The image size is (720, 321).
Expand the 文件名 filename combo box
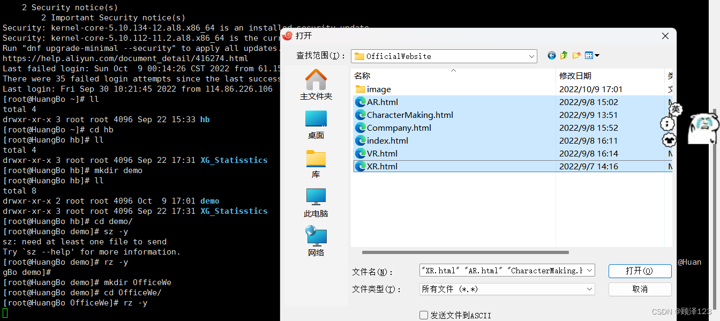pyautogui.click(x=588, y=271)
